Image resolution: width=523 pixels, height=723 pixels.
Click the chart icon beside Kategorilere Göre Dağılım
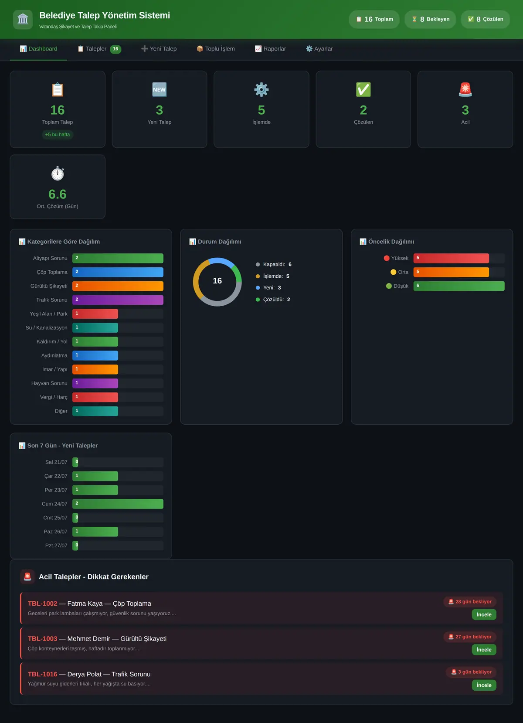(22, 242)
